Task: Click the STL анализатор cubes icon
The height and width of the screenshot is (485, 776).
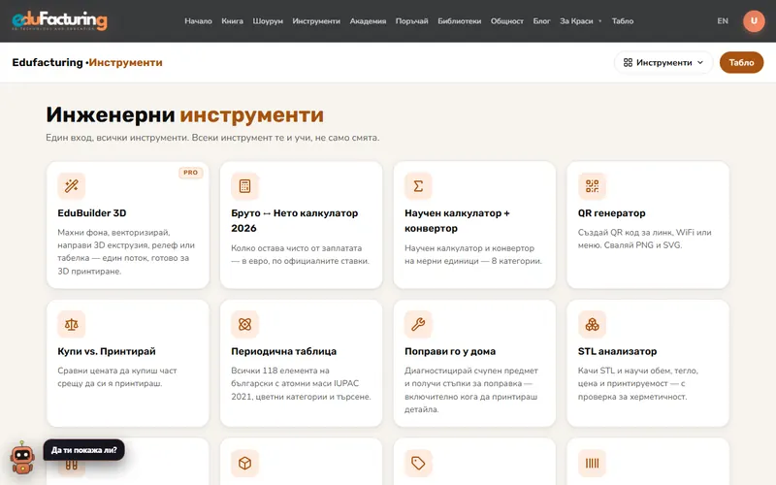Action: 592,324
